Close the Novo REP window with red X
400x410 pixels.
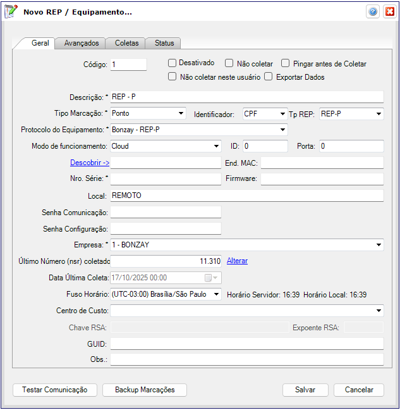tap(389, 12)
